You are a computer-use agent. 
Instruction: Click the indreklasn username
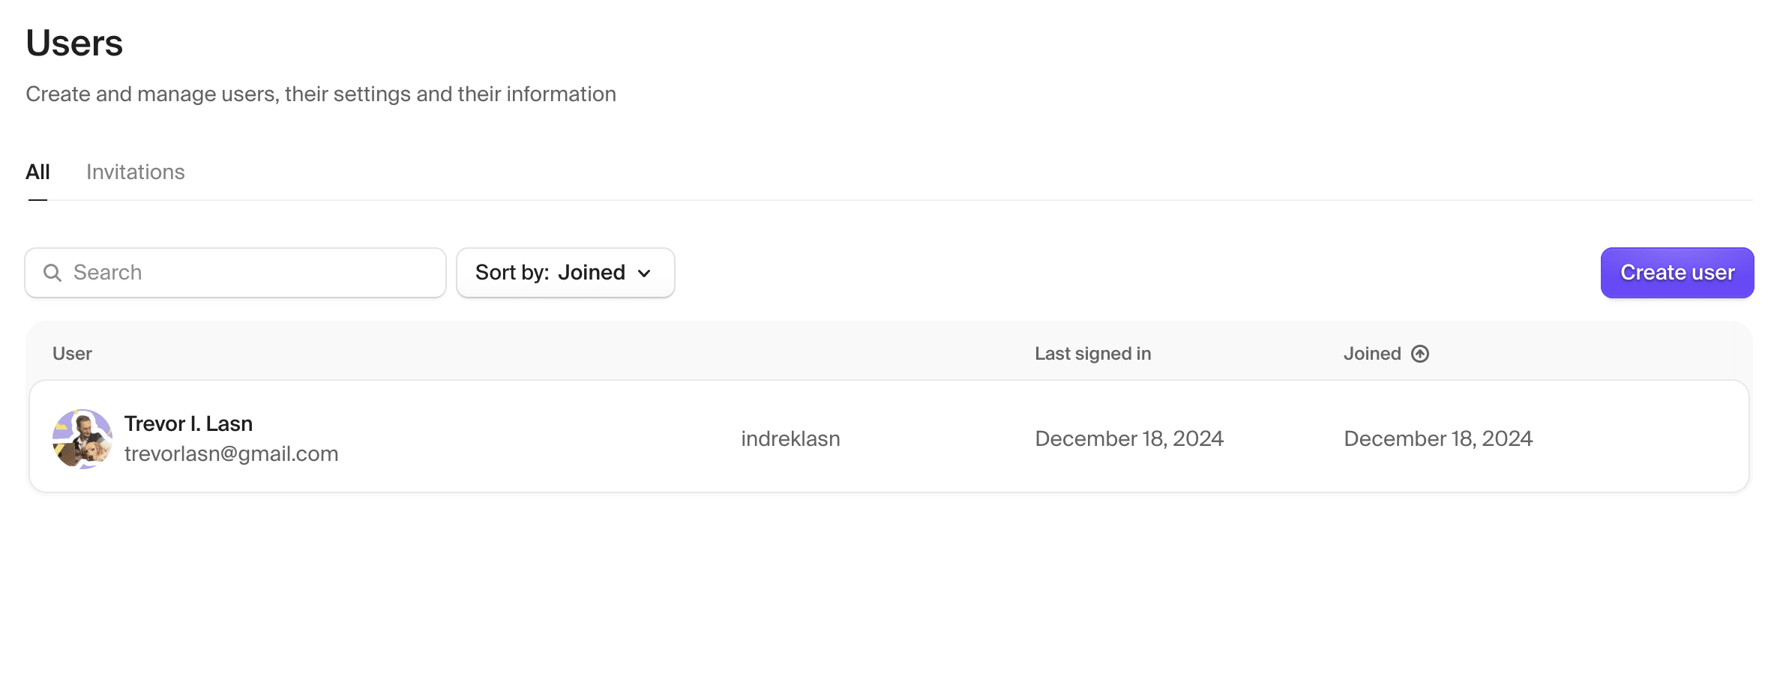[x=790, y=438]
